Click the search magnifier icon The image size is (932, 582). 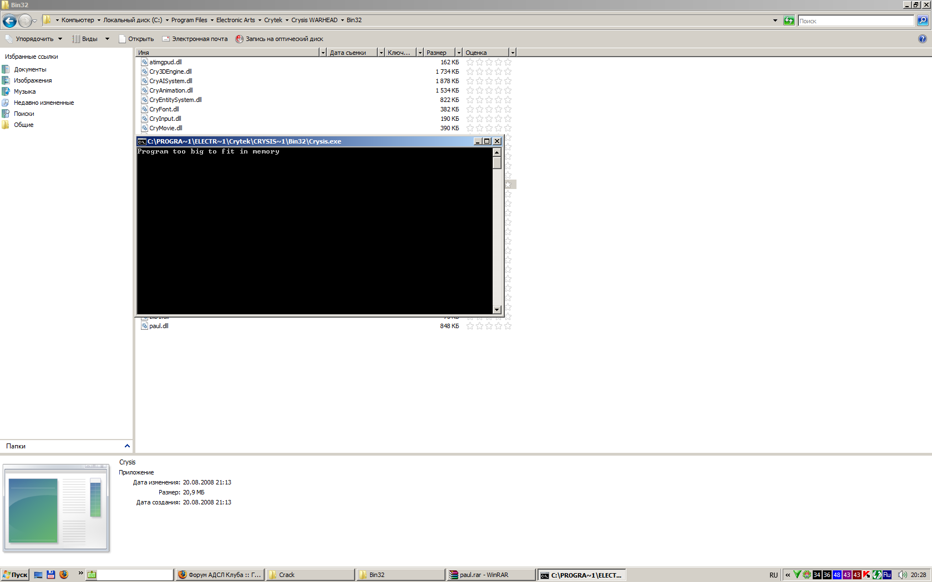922,21
